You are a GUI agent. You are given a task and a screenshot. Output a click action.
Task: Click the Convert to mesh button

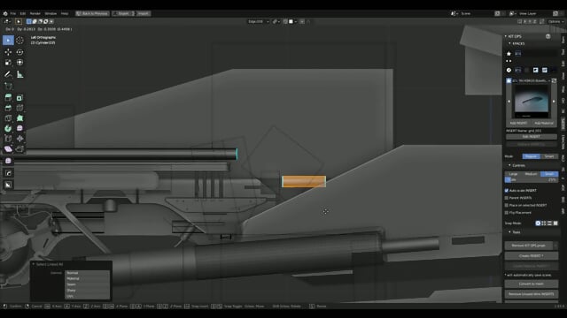click(x=532, y=284)
